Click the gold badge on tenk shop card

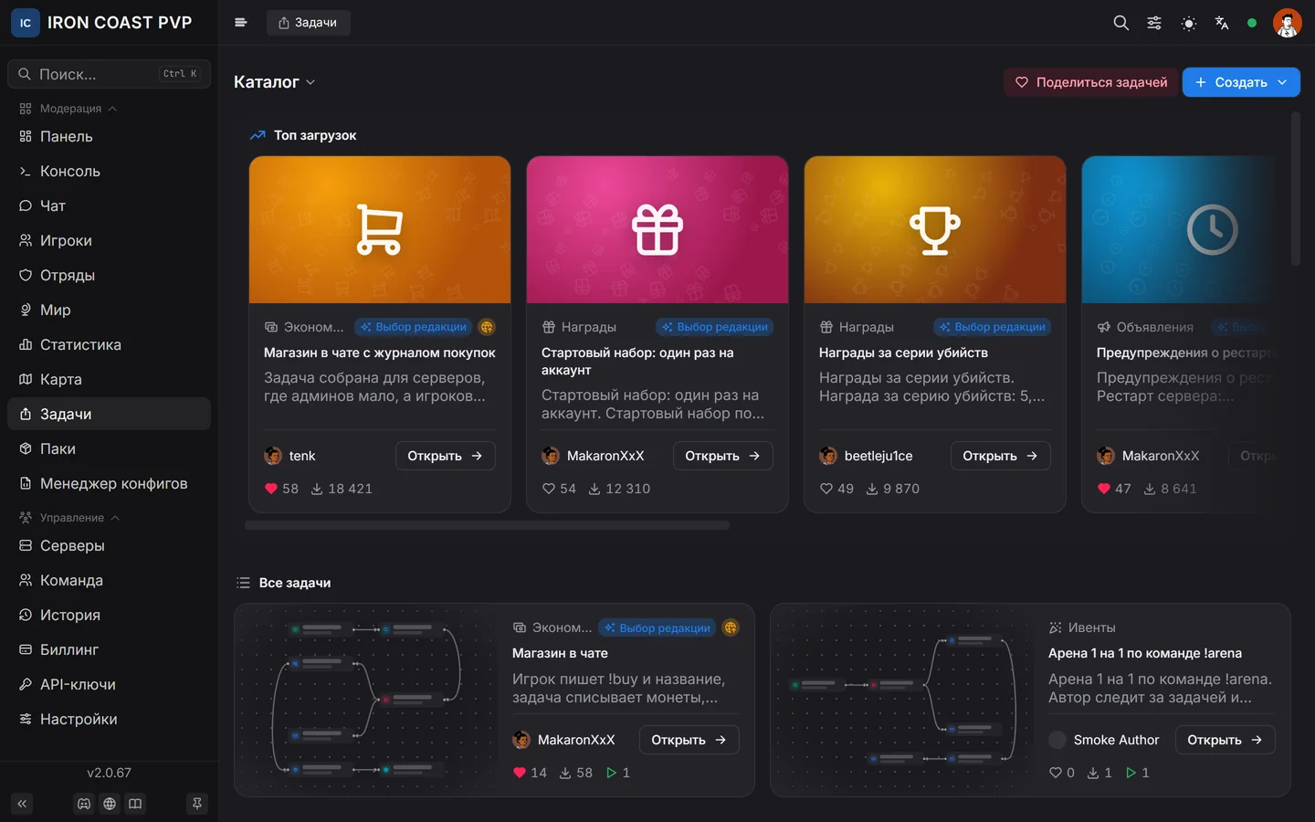click(487, 327)
